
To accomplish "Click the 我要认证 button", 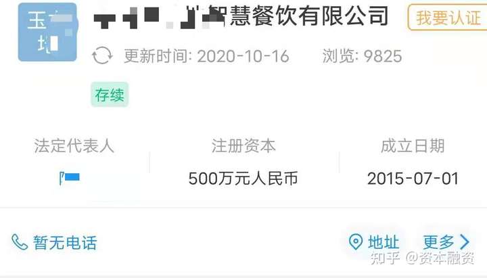I will (x=448, y=18).
